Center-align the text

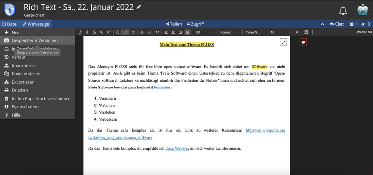[x=173, y=32]
